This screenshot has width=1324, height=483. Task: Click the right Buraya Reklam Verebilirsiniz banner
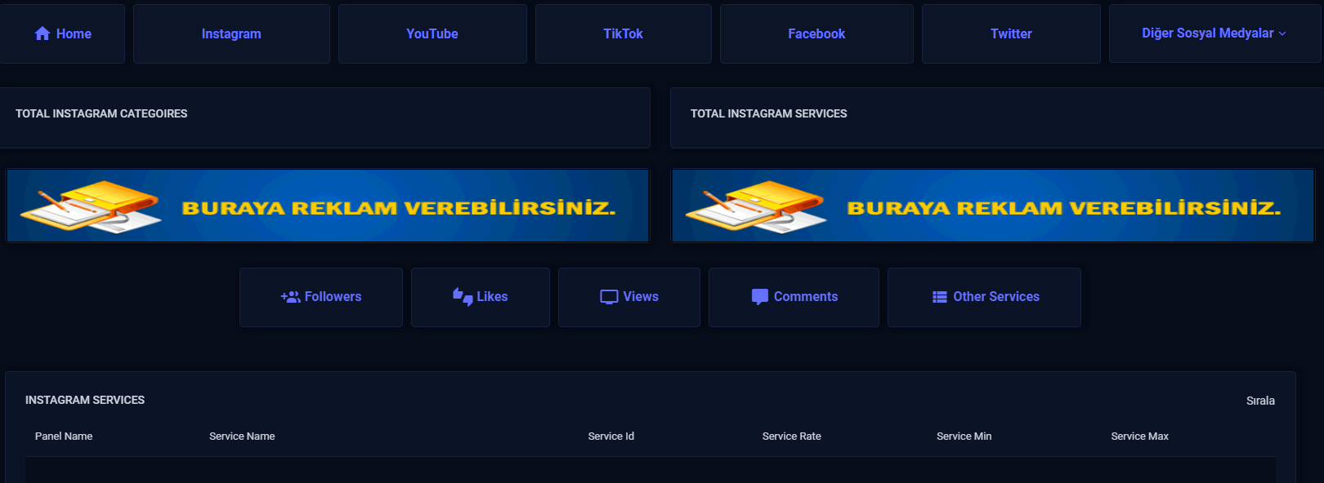pyautogui.click(x=993, y=206)
